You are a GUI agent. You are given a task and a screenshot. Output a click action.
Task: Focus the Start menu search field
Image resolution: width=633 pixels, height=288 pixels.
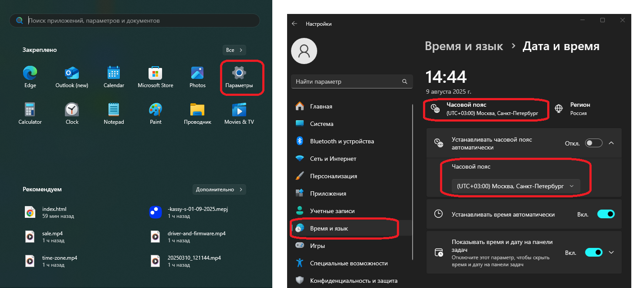(x=135, y=20)
